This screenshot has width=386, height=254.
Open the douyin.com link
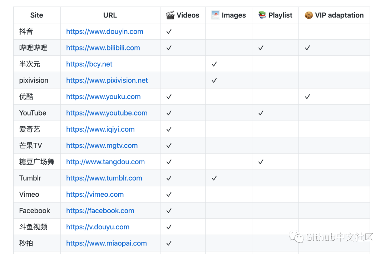(104, 31)
